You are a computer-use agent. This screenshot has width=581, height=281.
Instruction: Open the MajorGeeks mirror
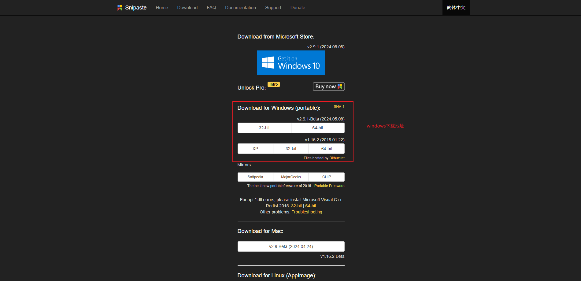coord(291,177)
